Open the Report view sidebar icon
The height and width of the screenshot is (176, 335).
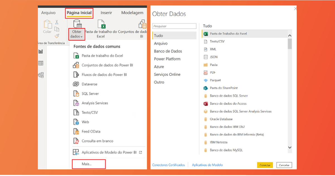[x=41, y=51]
